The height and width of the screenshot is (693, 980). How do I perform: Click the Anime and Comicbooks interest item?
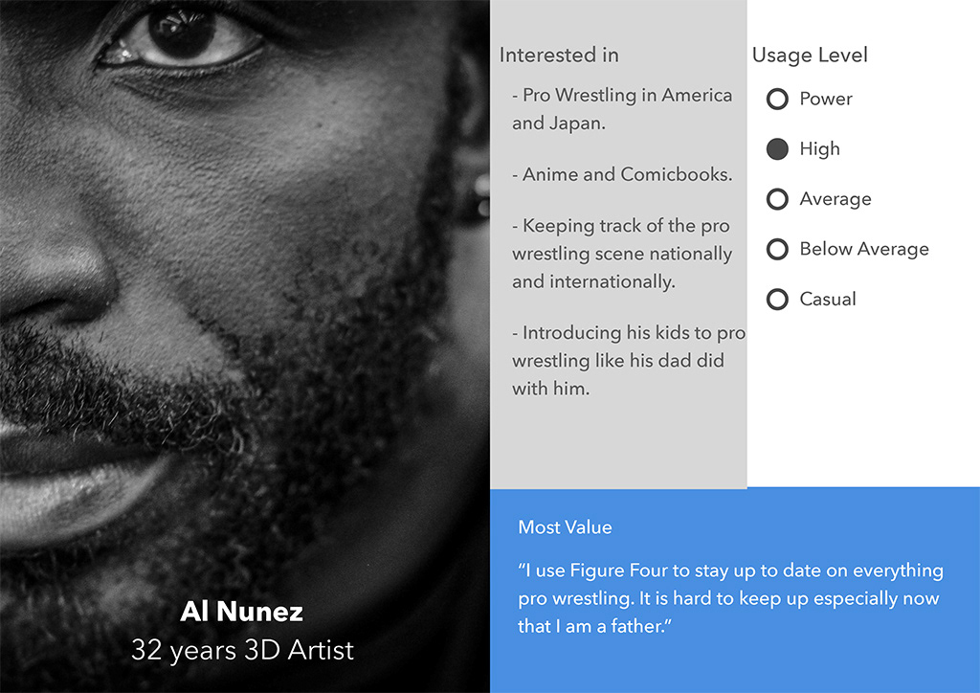[x=622, y=174]
